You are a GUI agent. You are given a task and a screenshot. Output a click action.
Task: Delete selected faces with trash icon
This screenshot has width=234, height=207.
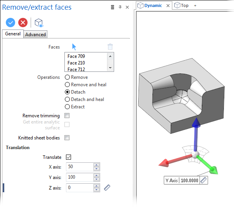[x=110, y=47]
